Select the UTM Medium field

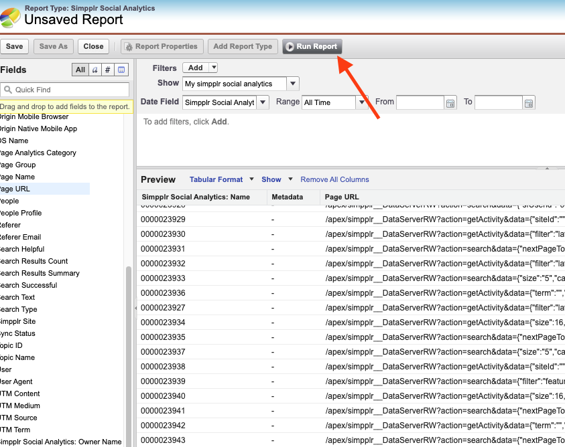pos(20,406)
